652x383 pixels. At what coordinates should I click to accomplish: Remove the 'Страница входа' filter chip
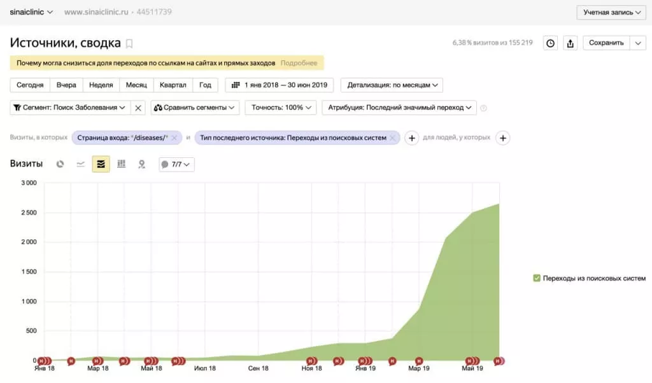point(174,138)
